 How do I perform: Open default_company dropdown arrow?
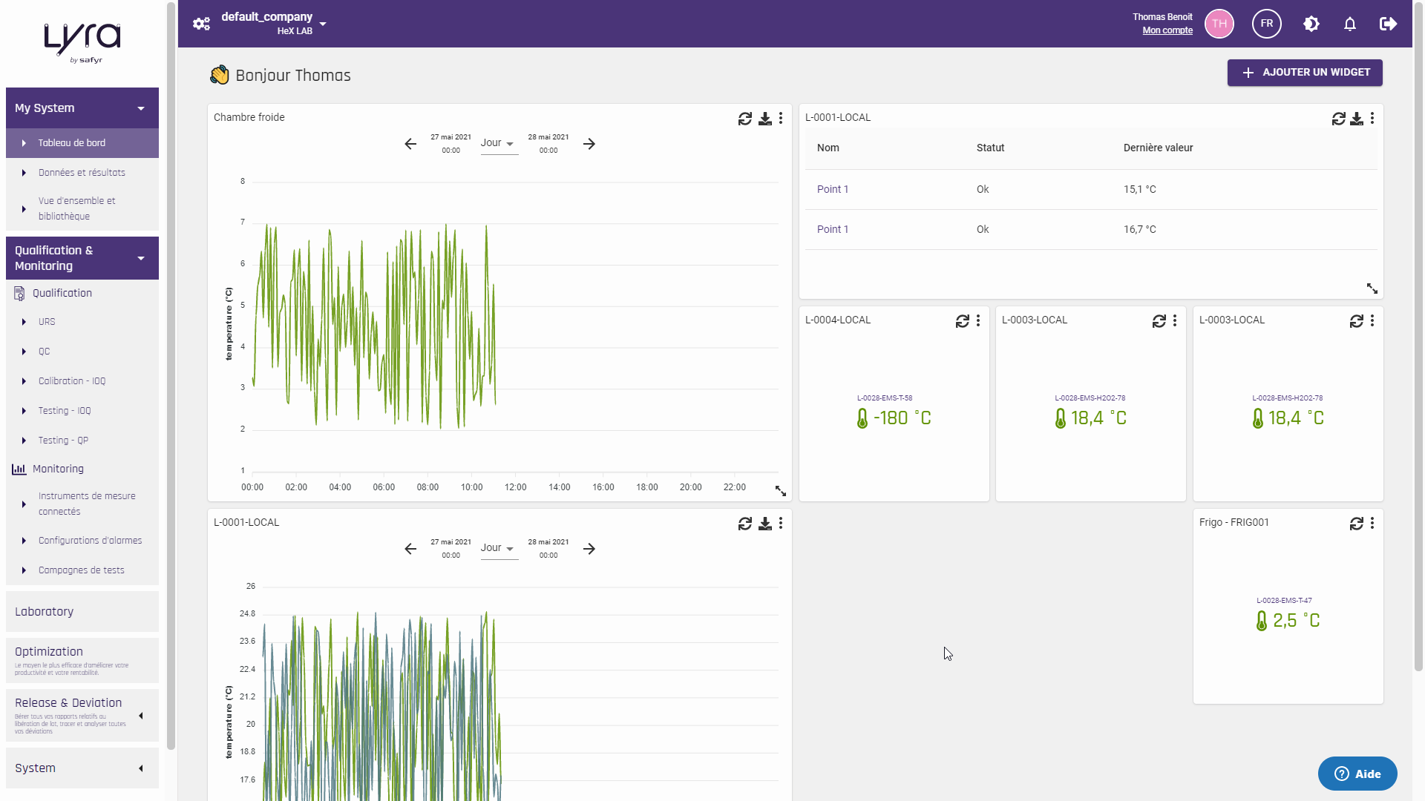323,24
